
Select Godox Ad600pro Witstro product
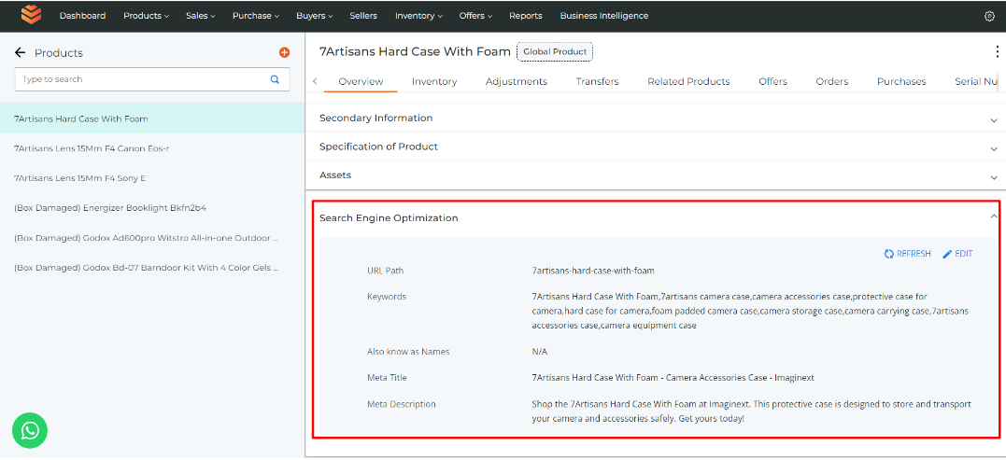tap(152, 238)
